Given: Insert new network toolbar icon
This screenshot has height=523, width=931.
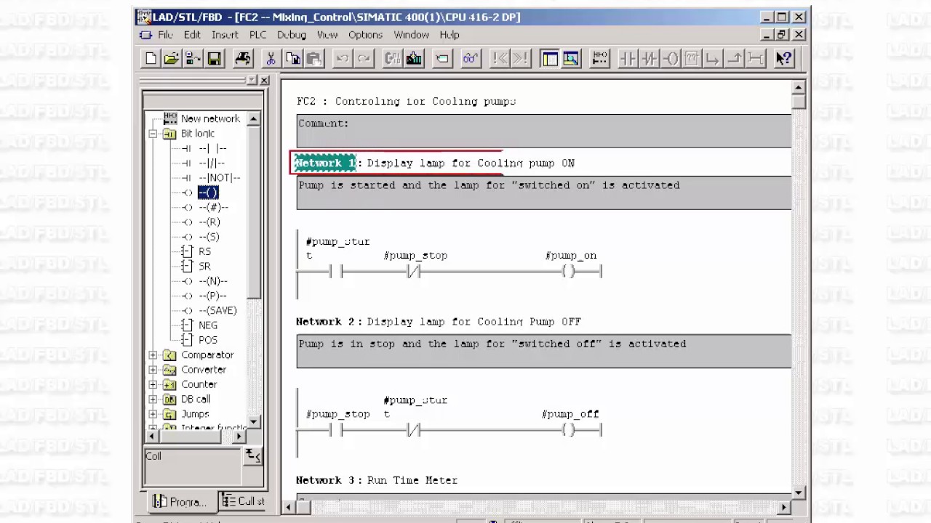Looking at the screenshot, I should click(x=600, y=59).
